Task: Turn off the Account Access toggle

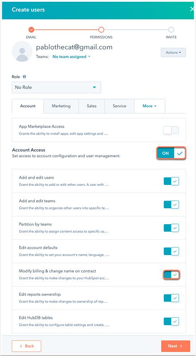Action: 171,153
